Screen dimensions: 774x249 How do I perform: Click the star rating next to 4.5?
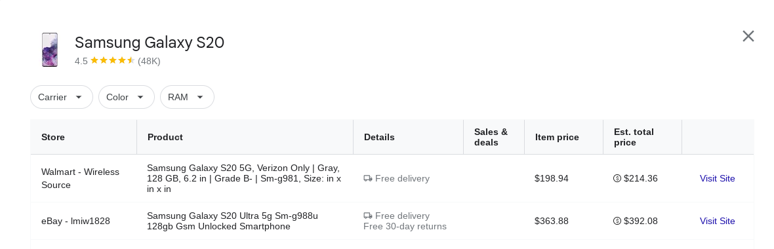(x=113, y=61)
